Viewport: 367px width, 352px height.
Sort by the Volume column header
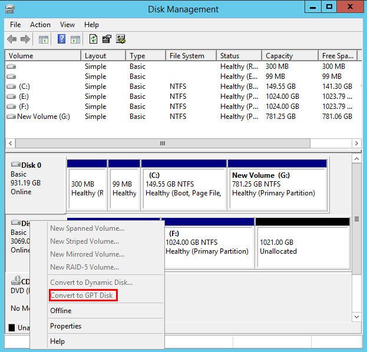43,56
